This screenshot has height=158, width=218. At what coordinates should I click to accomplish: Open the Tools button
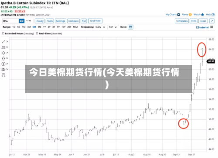coord(50,21)
